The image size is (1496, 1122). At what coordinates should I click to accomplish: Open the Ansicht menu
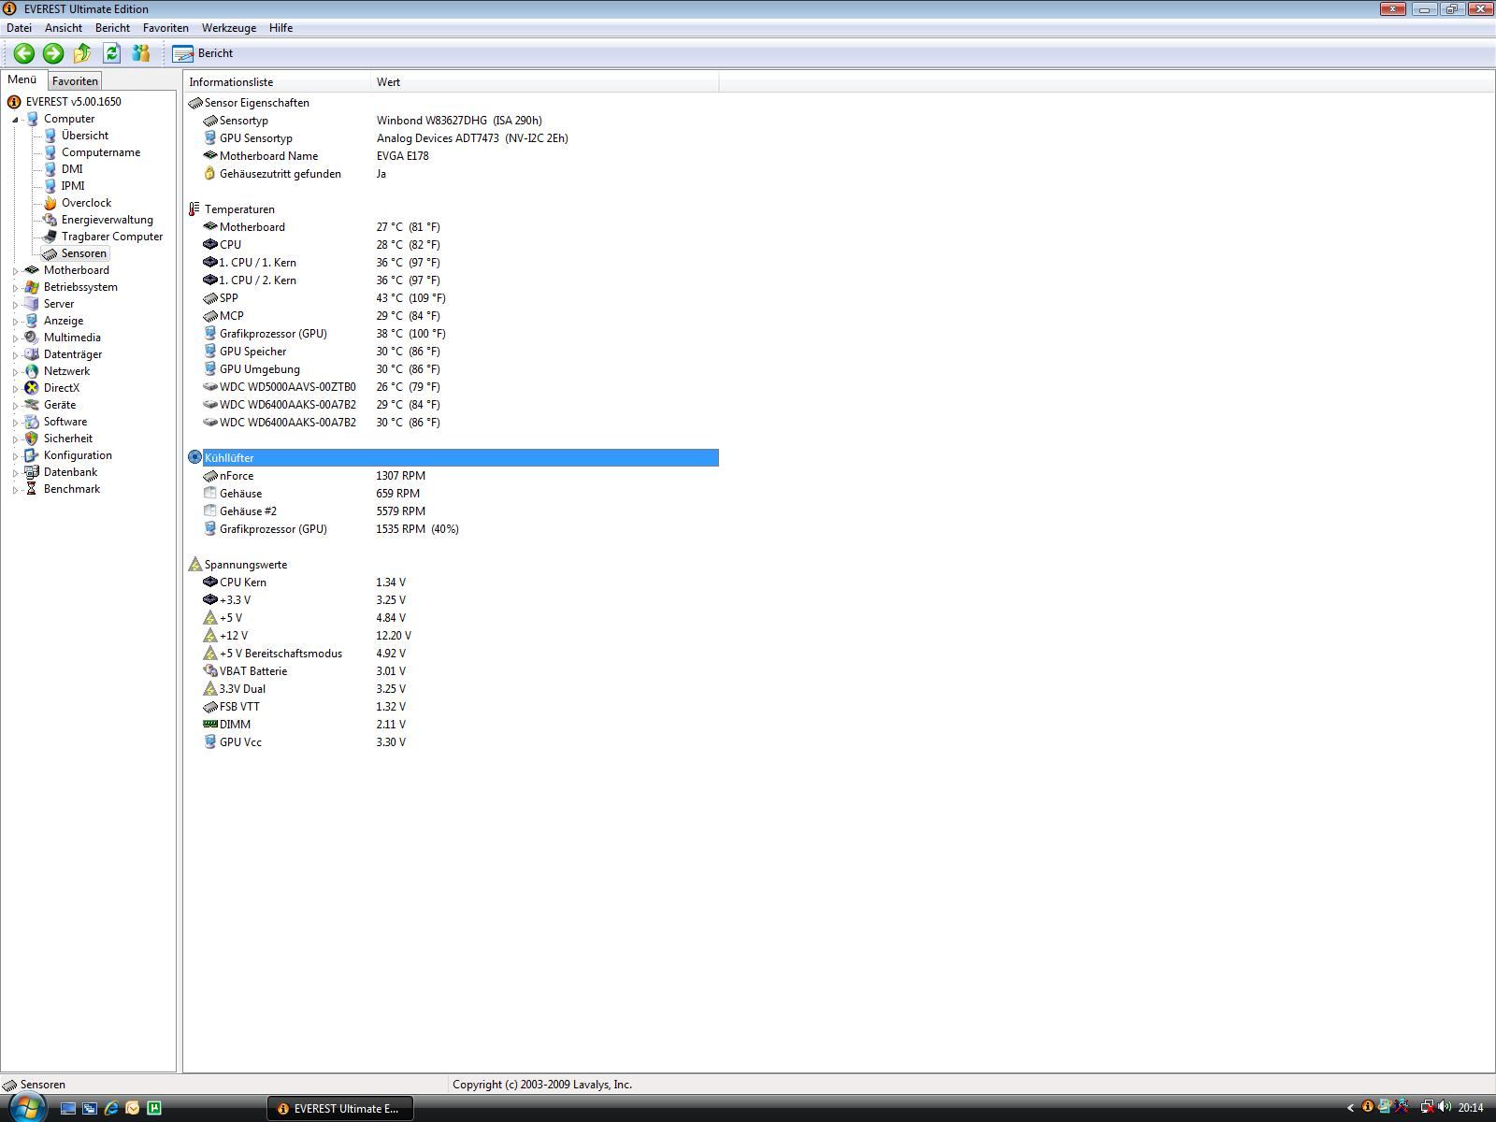tap(64, 28)
